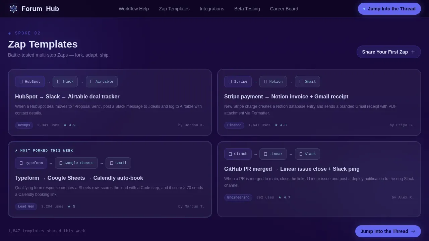Click '892 uses' text
Viewport: 429px width, 241px height.
[265, 197]
